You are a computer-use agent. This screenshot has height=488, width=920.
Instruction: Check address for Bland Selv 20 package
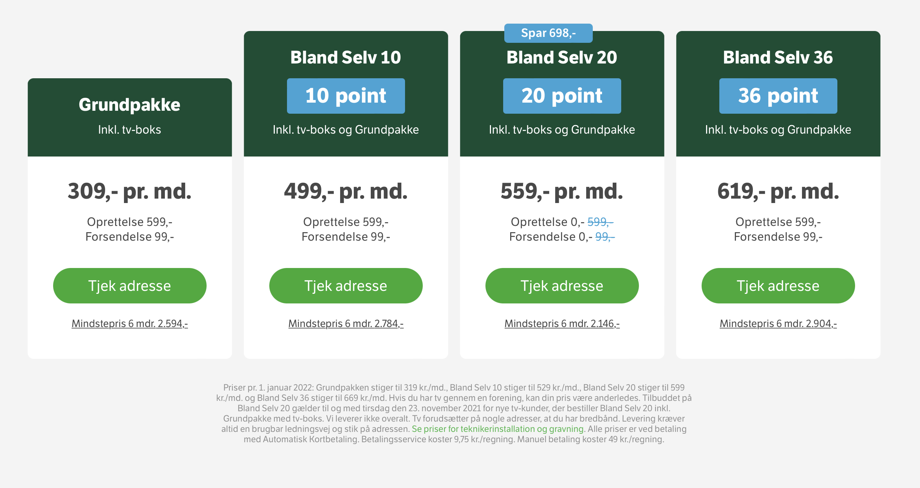click(562, 286)
